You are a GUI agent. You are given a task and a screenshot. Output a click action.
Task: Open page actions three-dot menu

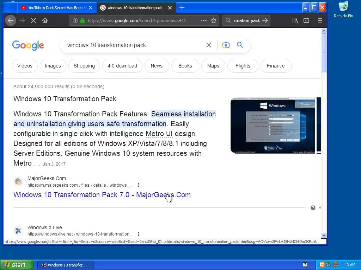[203, 20]
